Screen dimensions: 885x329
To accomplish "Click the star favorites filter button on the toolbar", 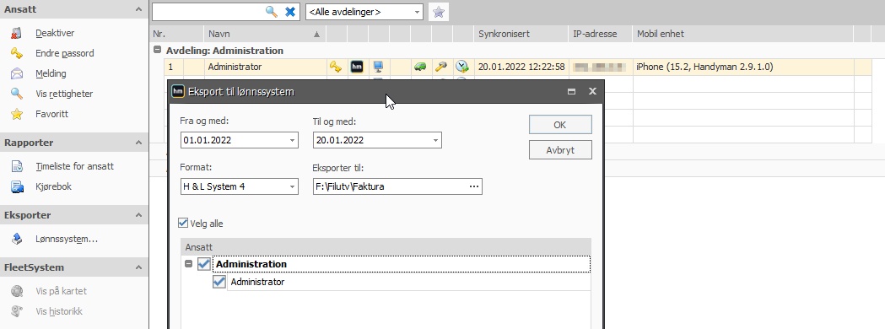I will coord(439,11).
